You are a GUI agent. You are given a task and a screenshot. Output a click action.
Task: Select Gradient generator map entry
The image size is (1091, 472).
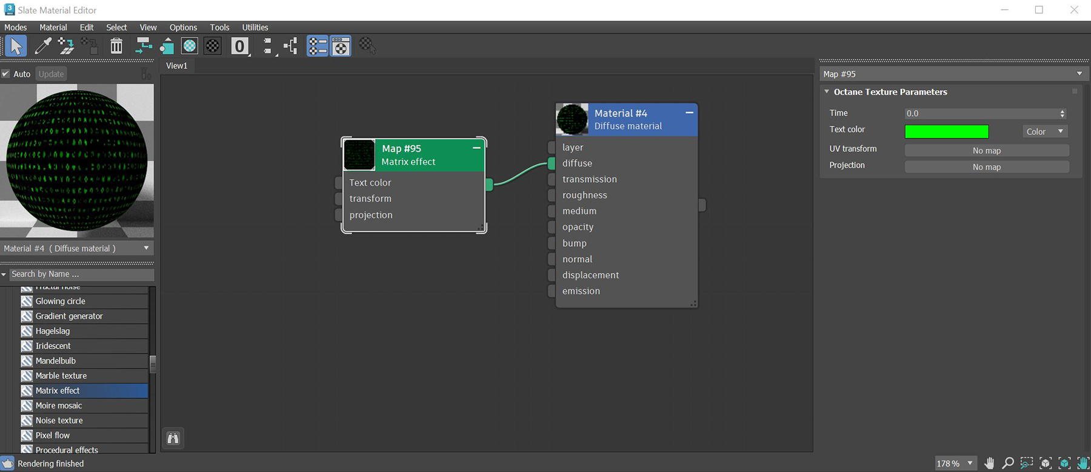click(x=84, y=316)
